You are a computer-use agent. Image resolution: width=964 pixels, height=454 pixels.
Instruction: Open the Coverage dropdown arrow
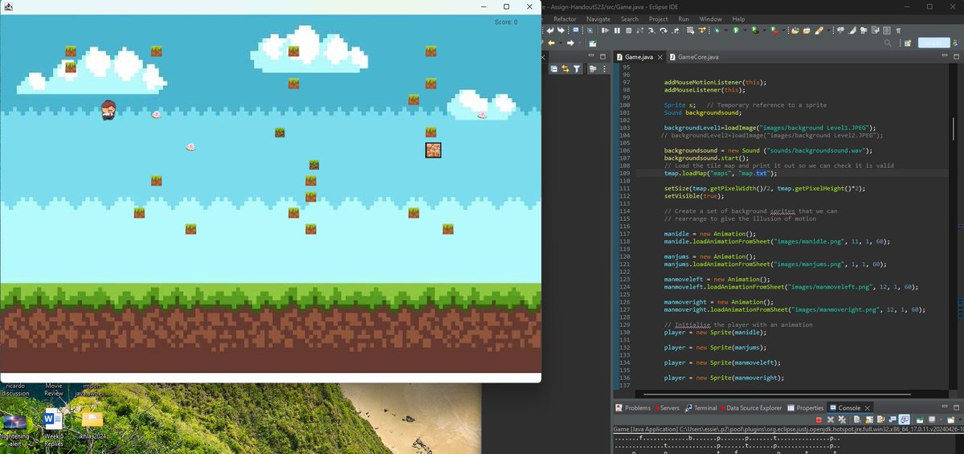pyautogui.click(x=764, y=30)
